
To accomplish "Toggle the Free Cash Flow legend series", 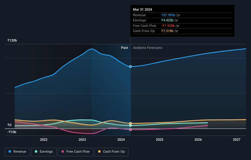I will (x=76, y=152).
